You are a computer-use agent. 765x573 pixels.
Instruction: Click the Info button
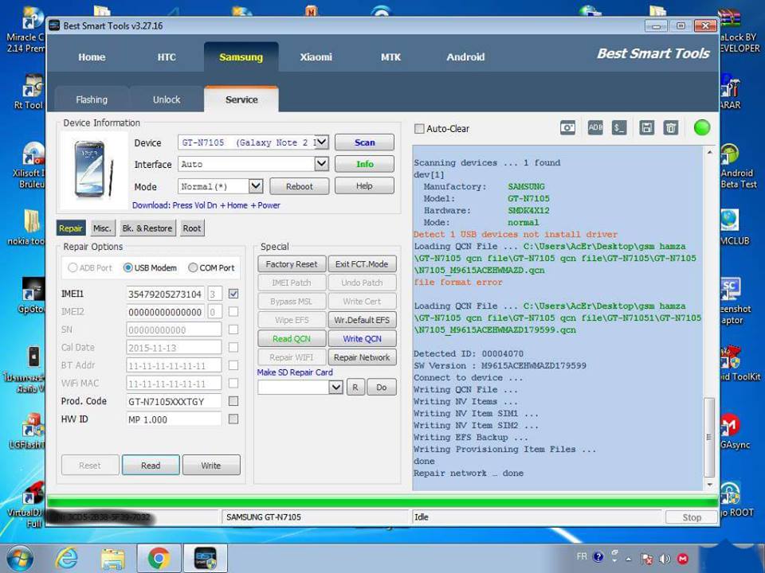pyautogui.click(x=364, y=164)
